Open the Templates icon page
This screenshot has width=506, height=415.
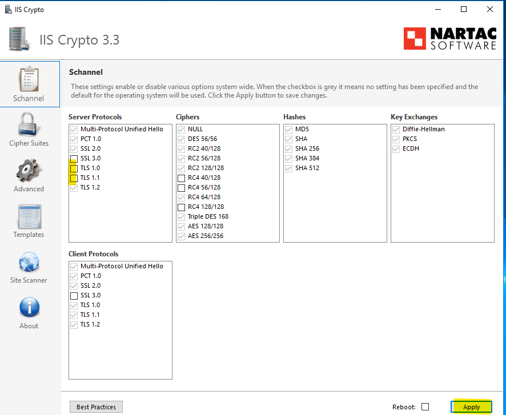click(29, 216)
